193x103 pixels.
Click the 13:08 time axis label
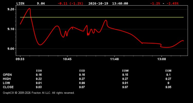point(162,59)
